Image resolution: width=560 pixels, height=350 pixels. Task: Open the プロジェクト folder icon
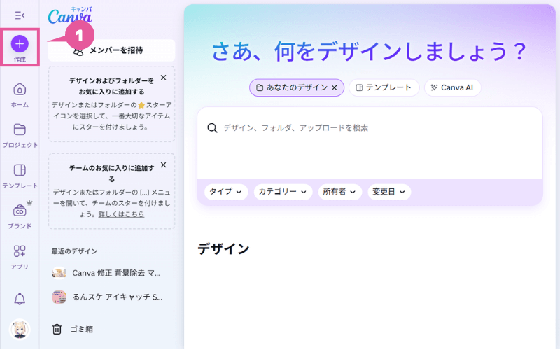pos(20,129)
